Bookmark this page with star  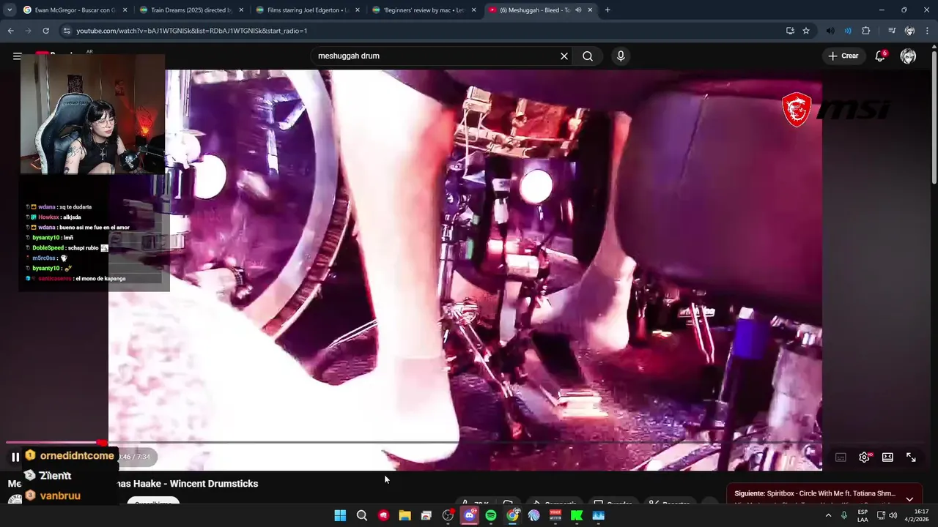[x=806, y=31]
